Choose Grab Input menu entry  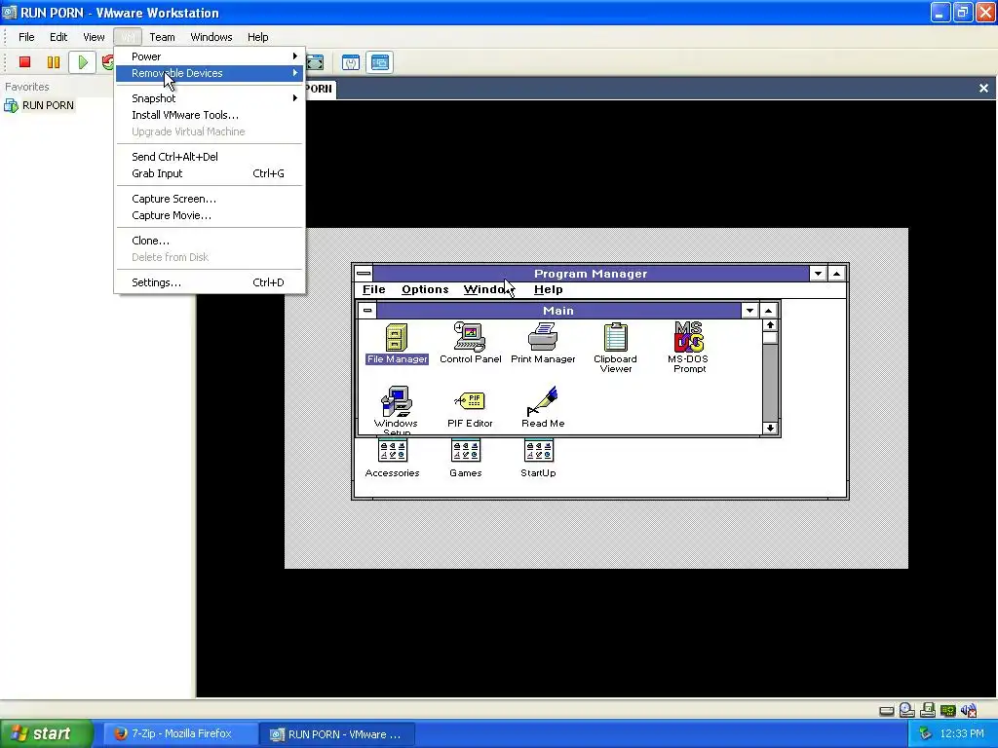coord(211,173)
